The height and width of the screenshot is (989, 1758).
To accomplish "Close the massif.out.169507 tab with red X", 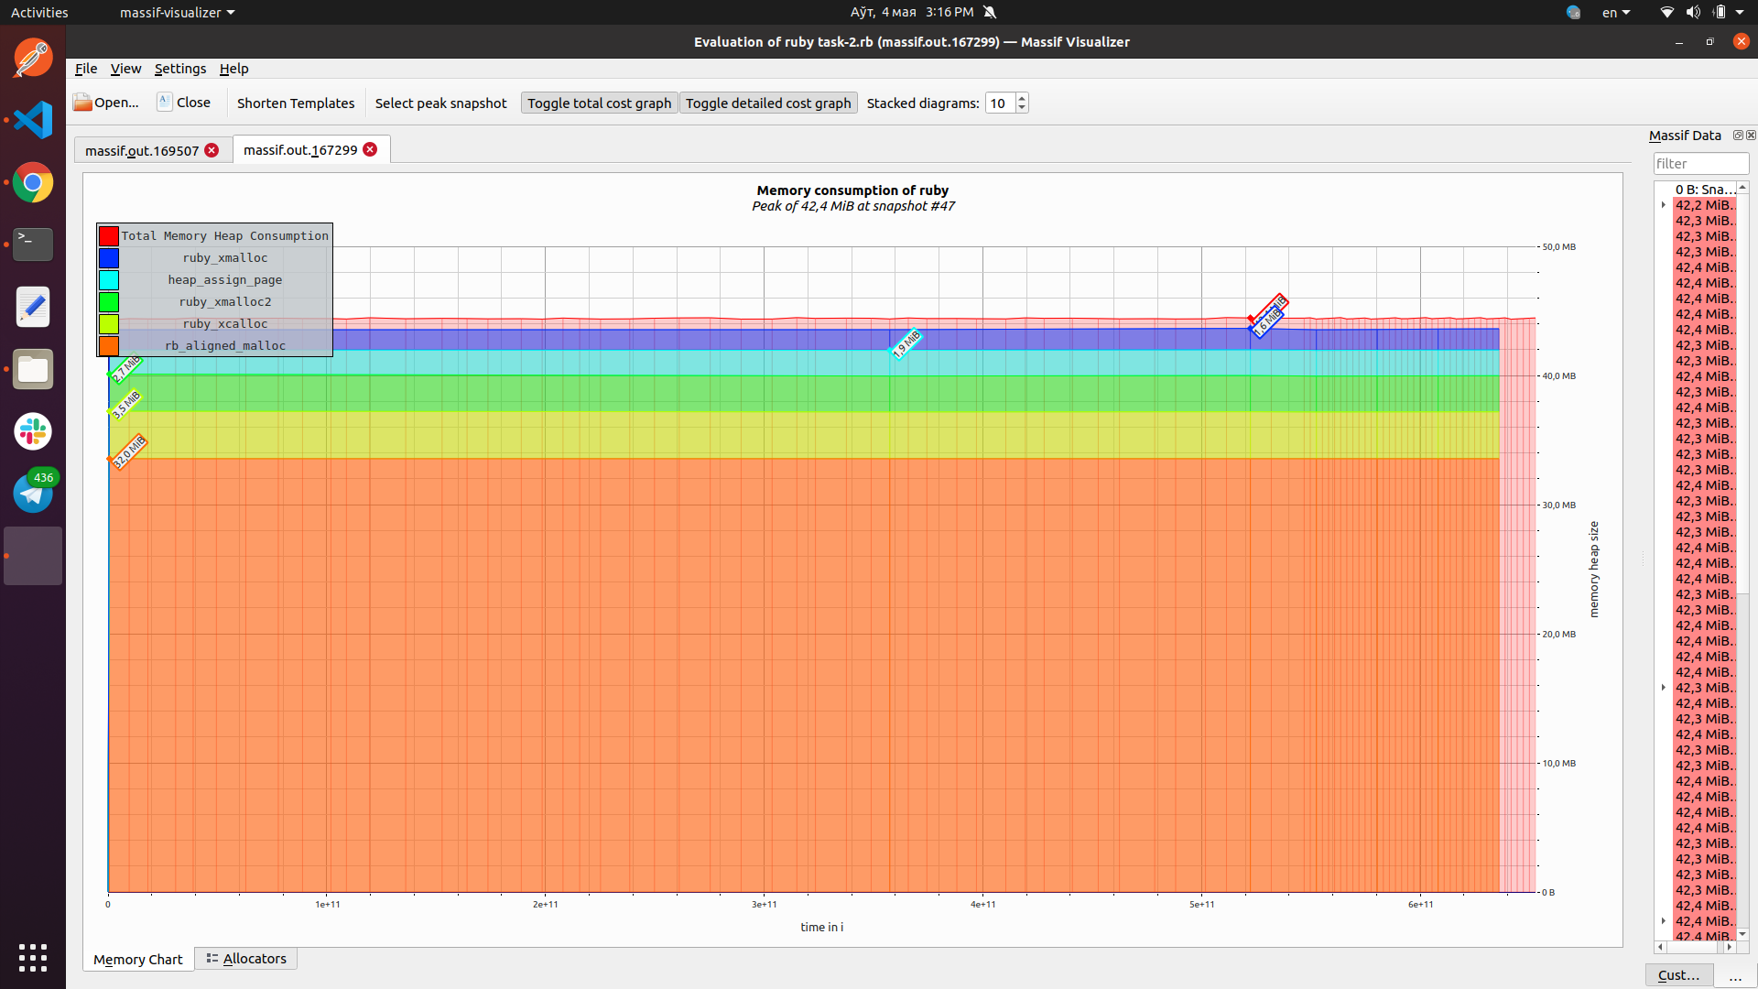I will [x=212, y=150].
